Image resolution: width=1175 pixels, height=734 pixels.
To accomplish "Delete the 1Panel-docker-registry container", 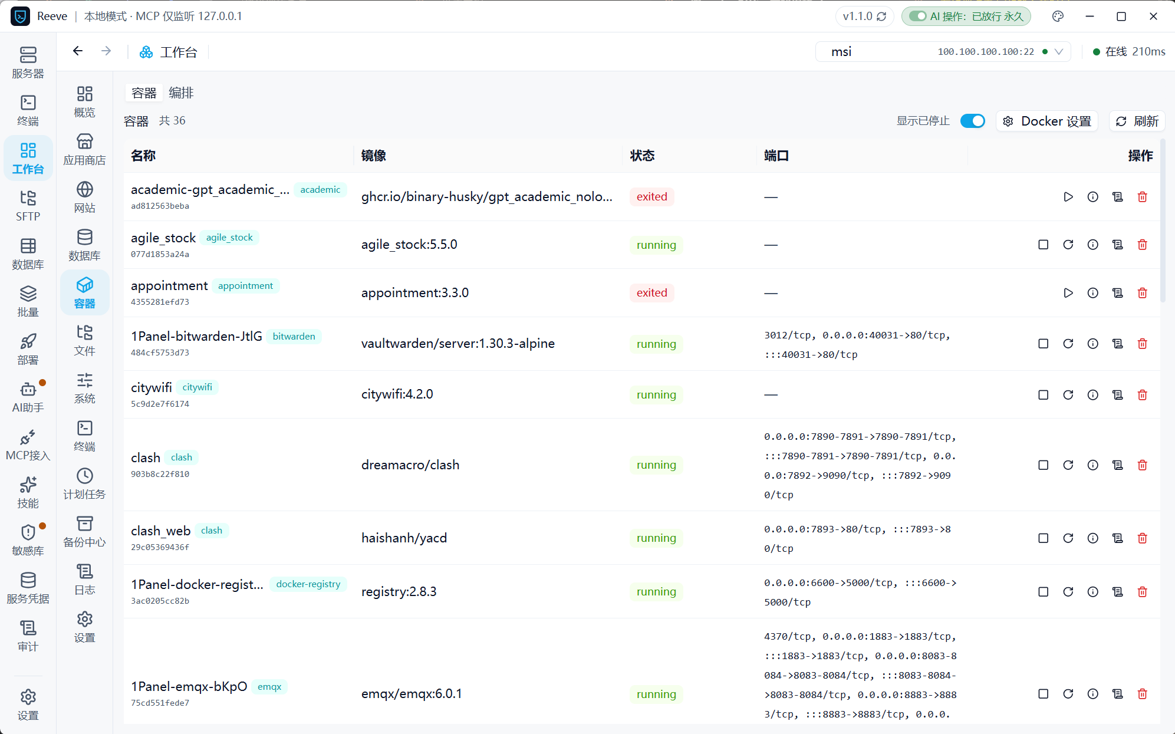I will [1142, 592].
